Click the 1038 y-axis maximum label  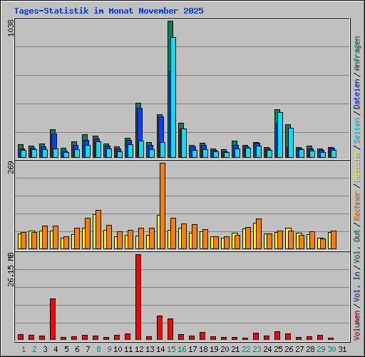11,28
